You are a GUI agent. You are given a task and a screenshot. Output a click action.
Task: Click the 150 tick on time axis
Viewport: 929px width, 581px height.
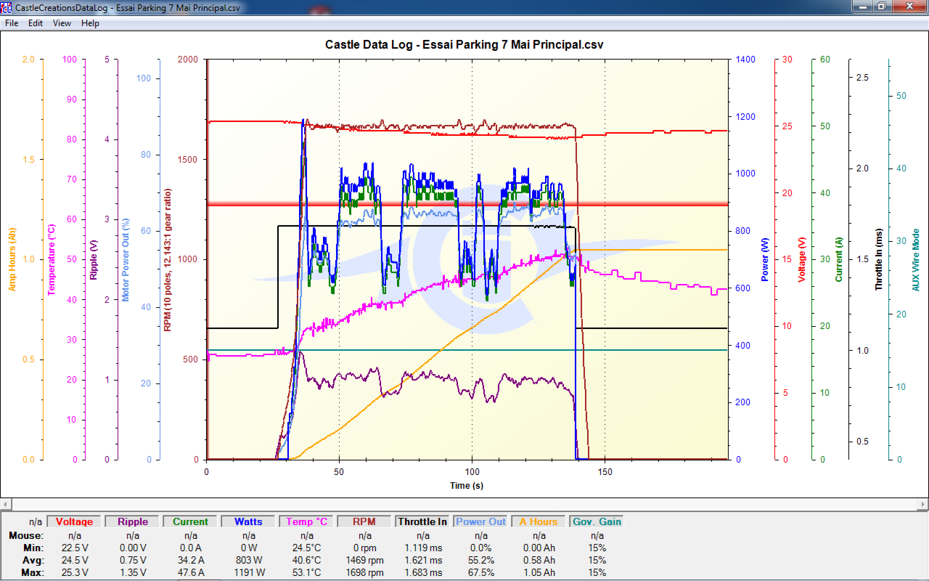tap(605, 471)
